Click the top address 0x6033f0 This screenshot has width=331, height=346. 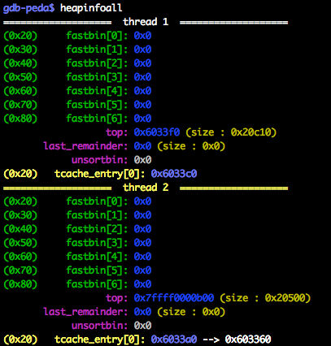[157, 132]
